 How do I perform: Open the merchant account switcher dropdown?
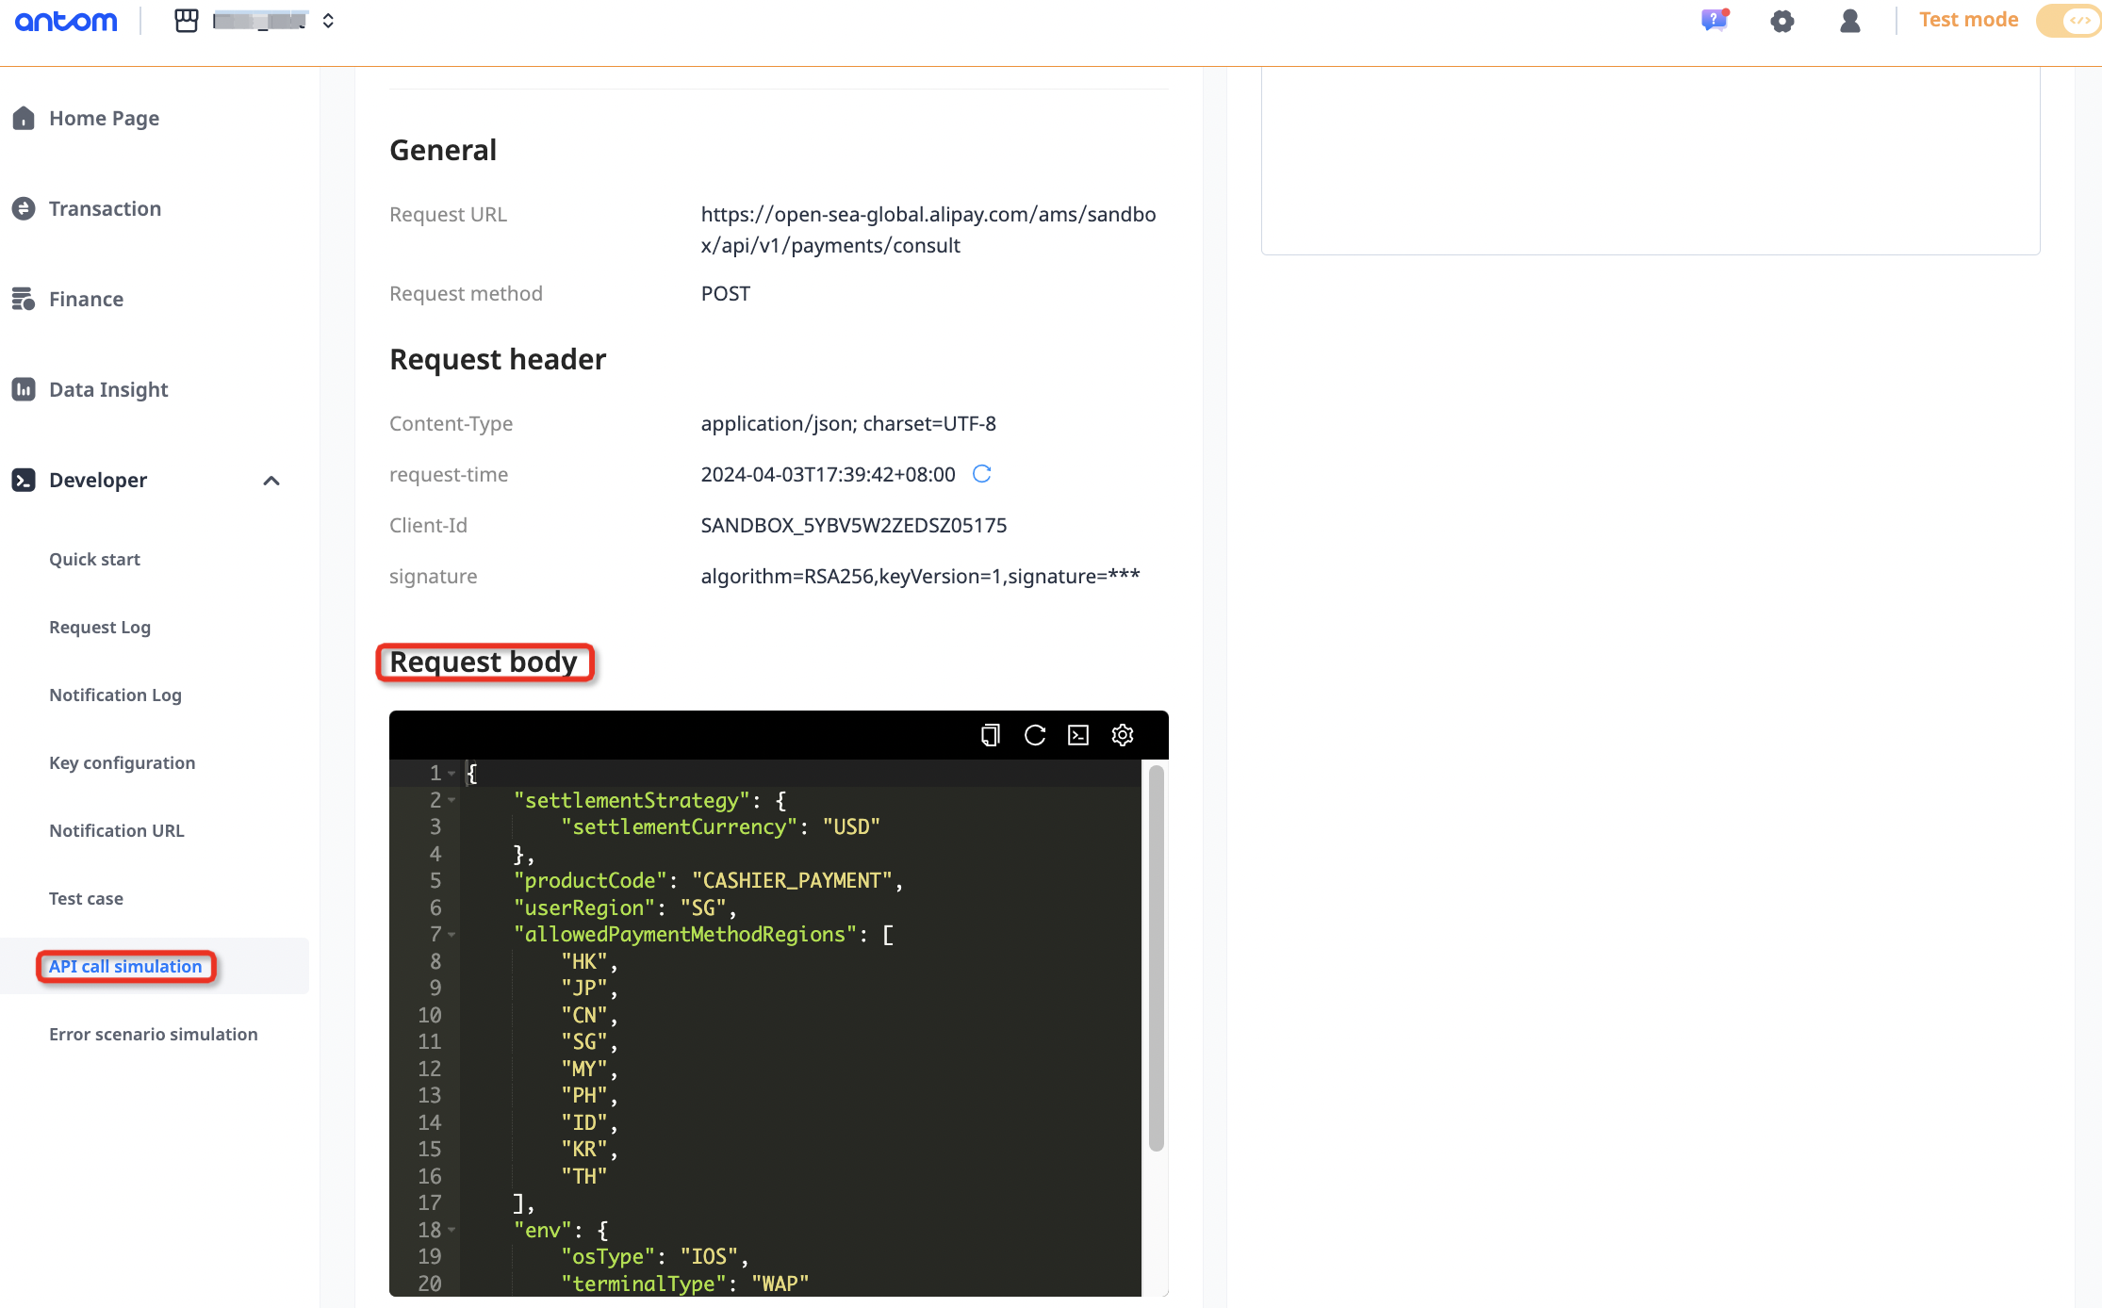[328, 21]
